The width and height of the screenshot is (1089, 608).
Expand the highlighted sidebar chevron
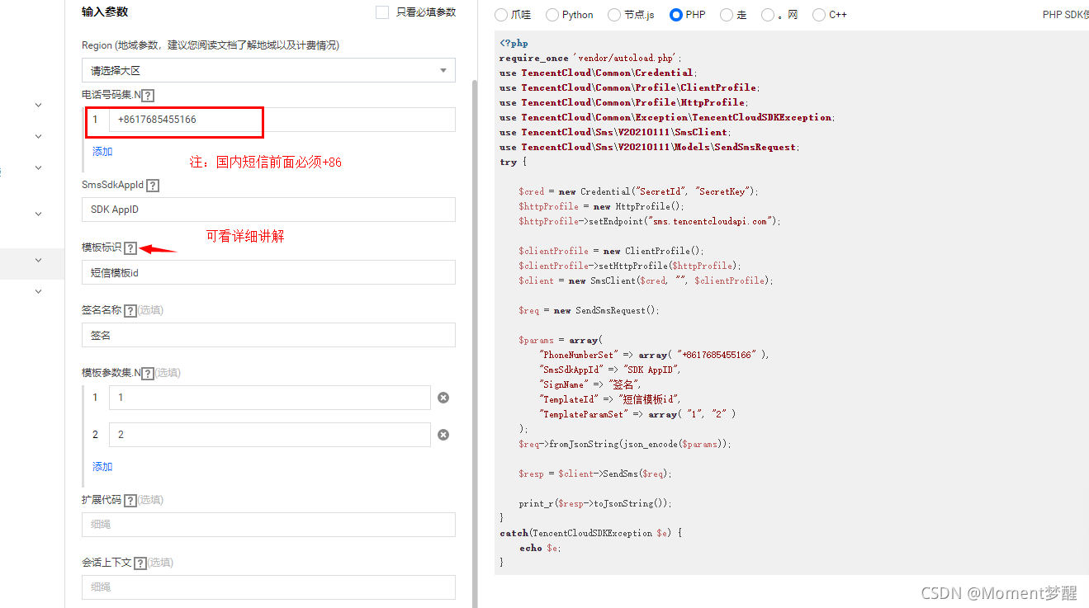[38, 260]
